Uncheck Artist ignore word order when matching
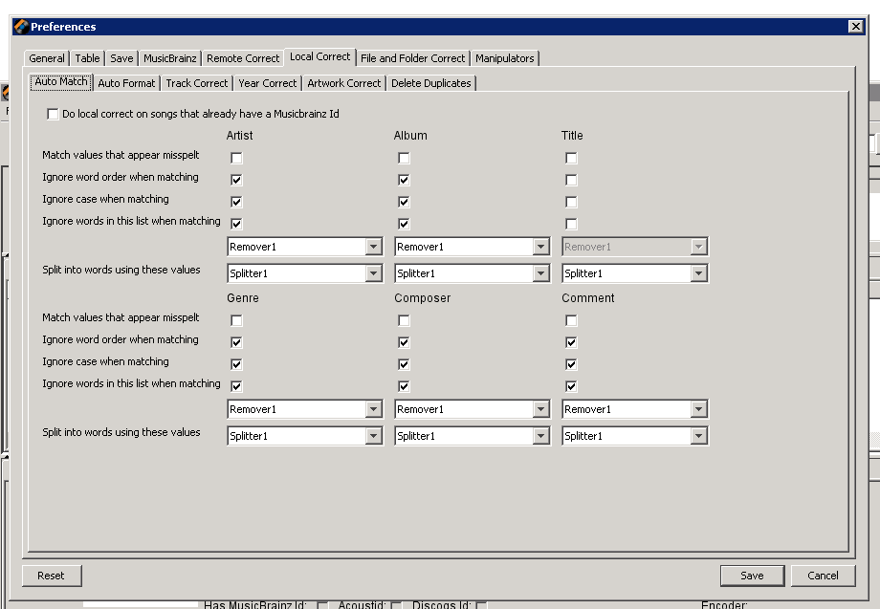The width and height of the screenshot is (880, 609). point(236,180)
